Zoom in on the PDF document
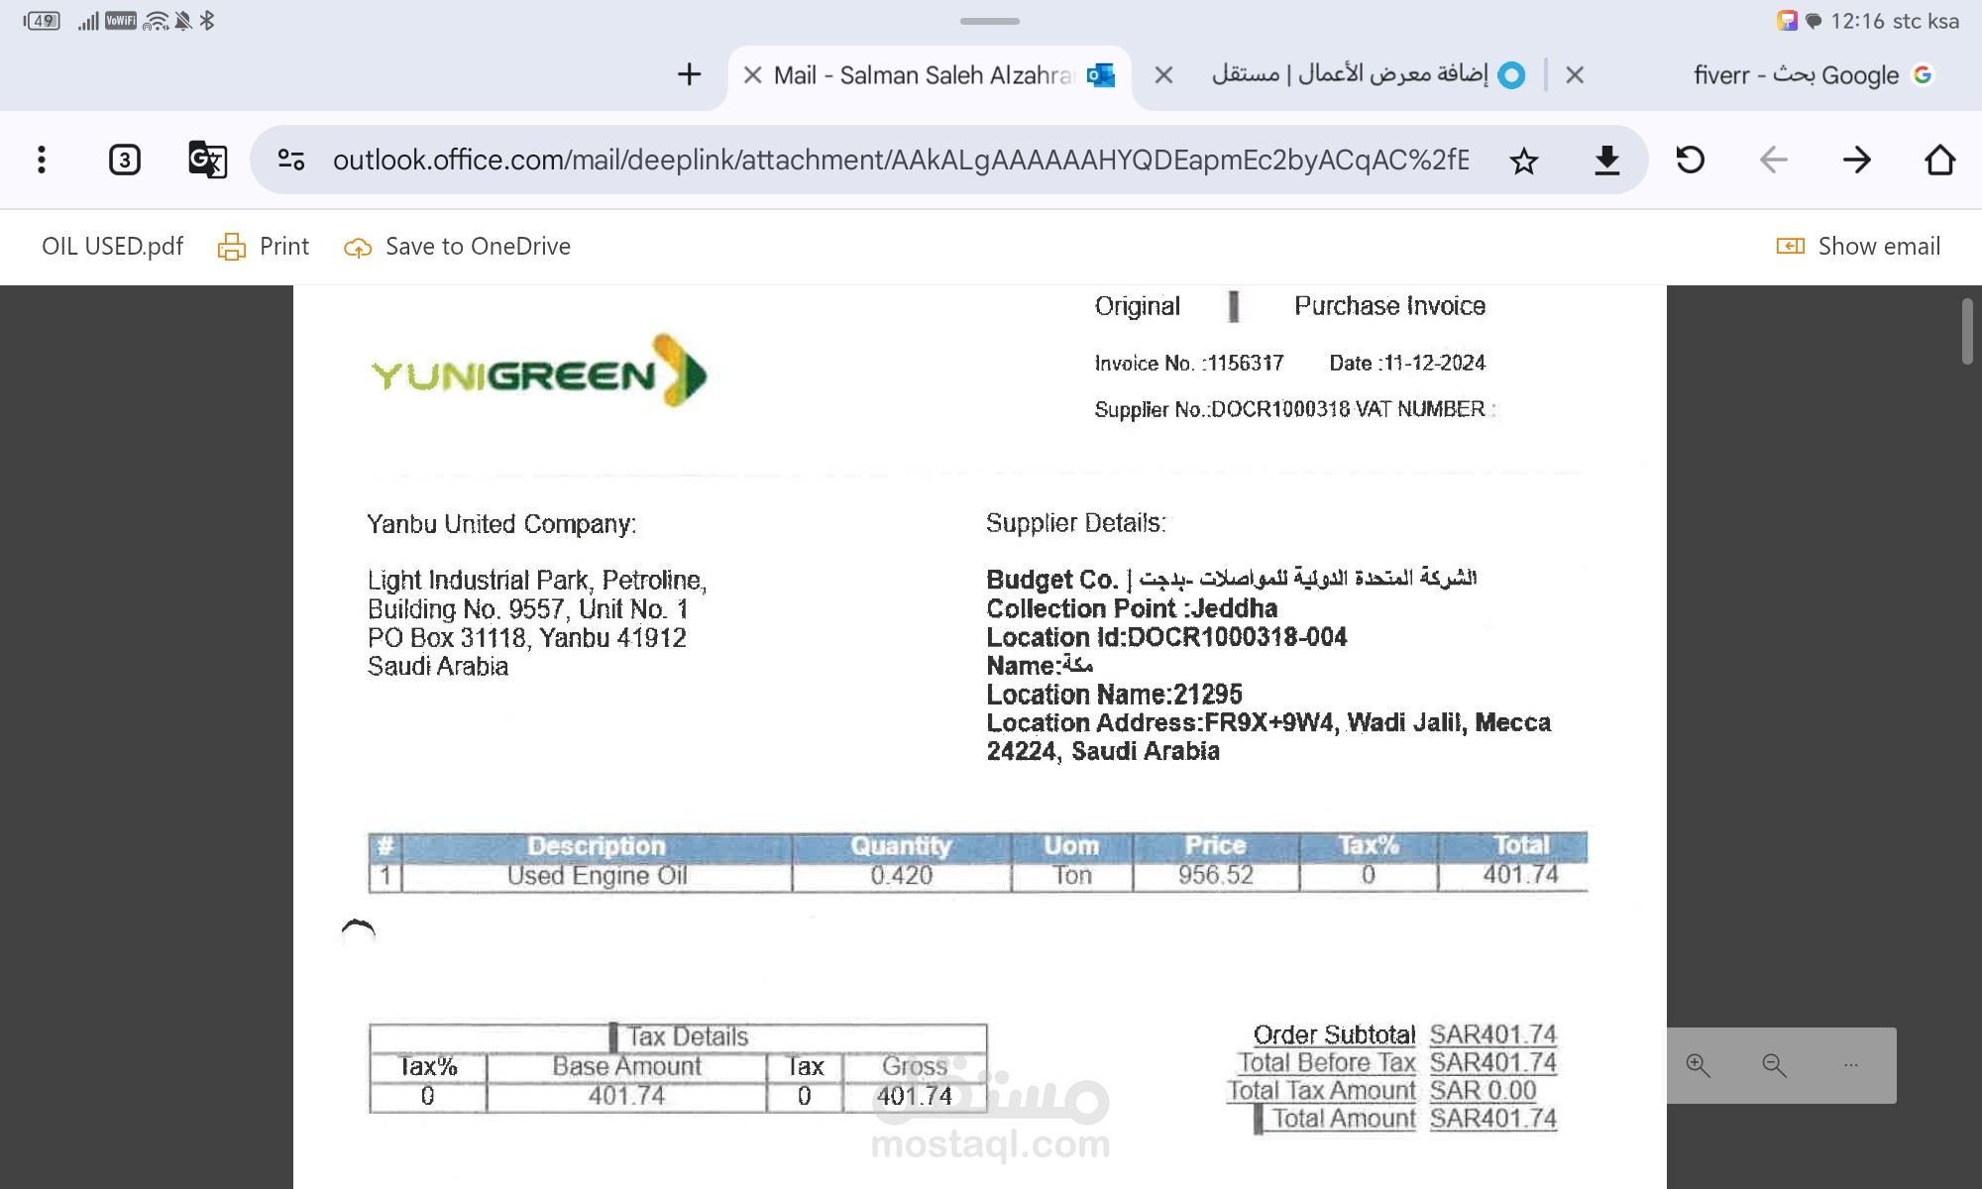Screen dimensions: 1982x1189 click(1698, 1066)
